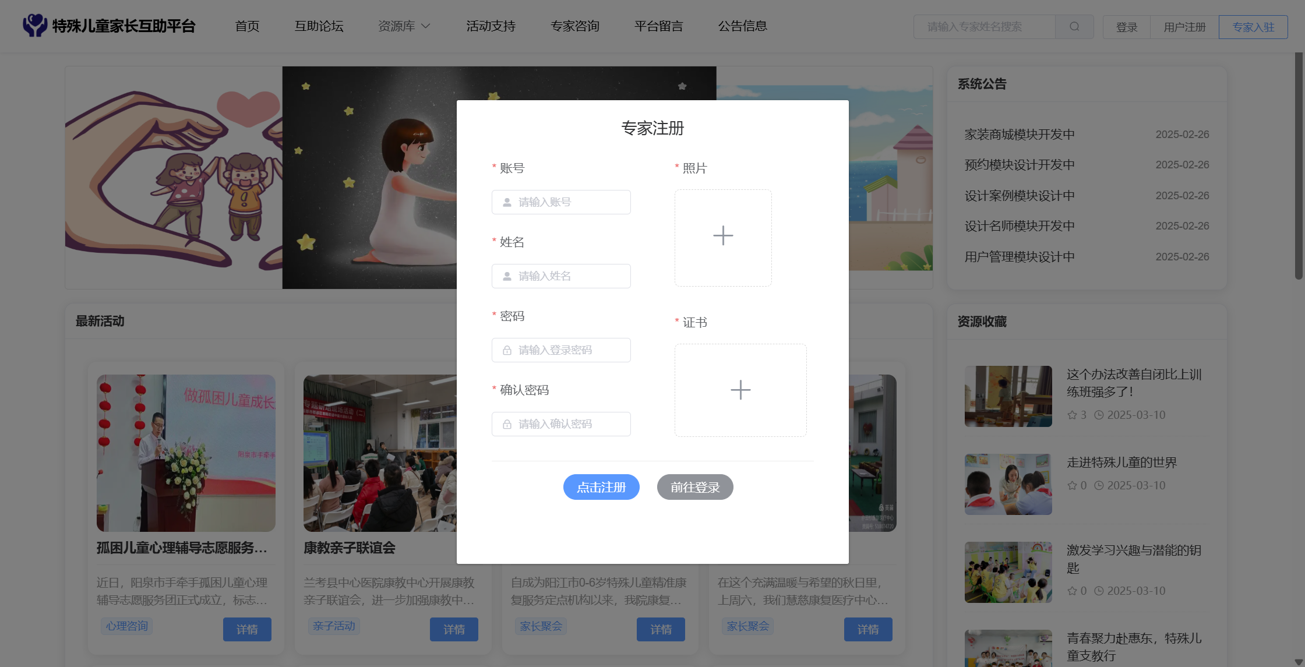Open 公告信息 in navigation bar
Screen dimensions: 1305x667
coord(742,26)
